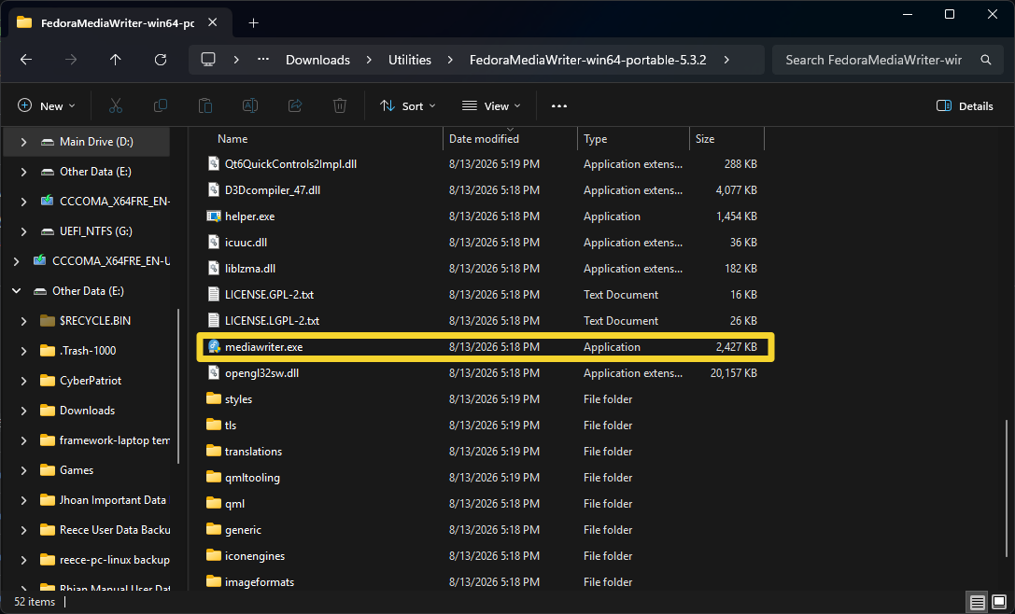Expand the CyberPatriot folder node
Viewport: 1015px width, 614px height.
24,381
